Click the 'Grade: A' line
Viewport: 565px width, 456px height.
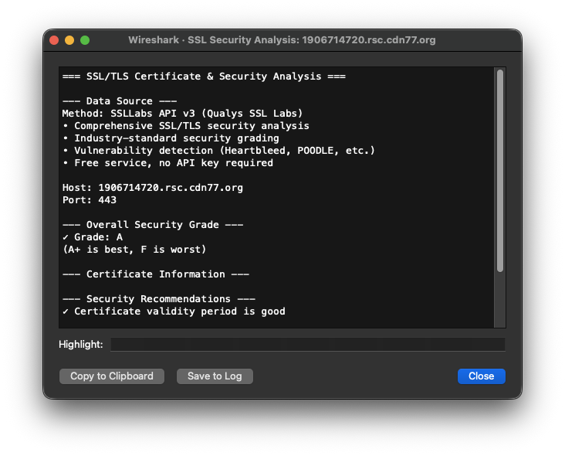tap(93, 237)
